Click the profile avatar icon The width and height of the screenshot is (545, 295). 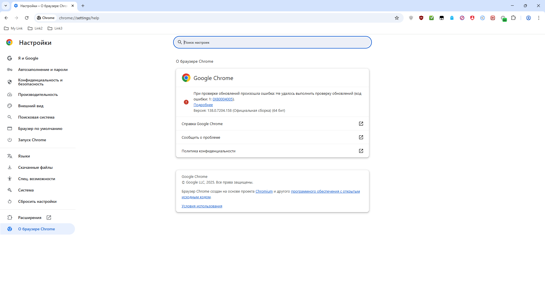(529, 18)
